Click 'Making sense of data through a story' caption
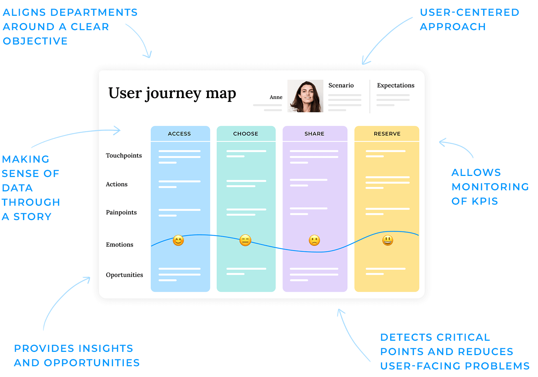This screenshot has width=538, height=377. tap(31, 188)
